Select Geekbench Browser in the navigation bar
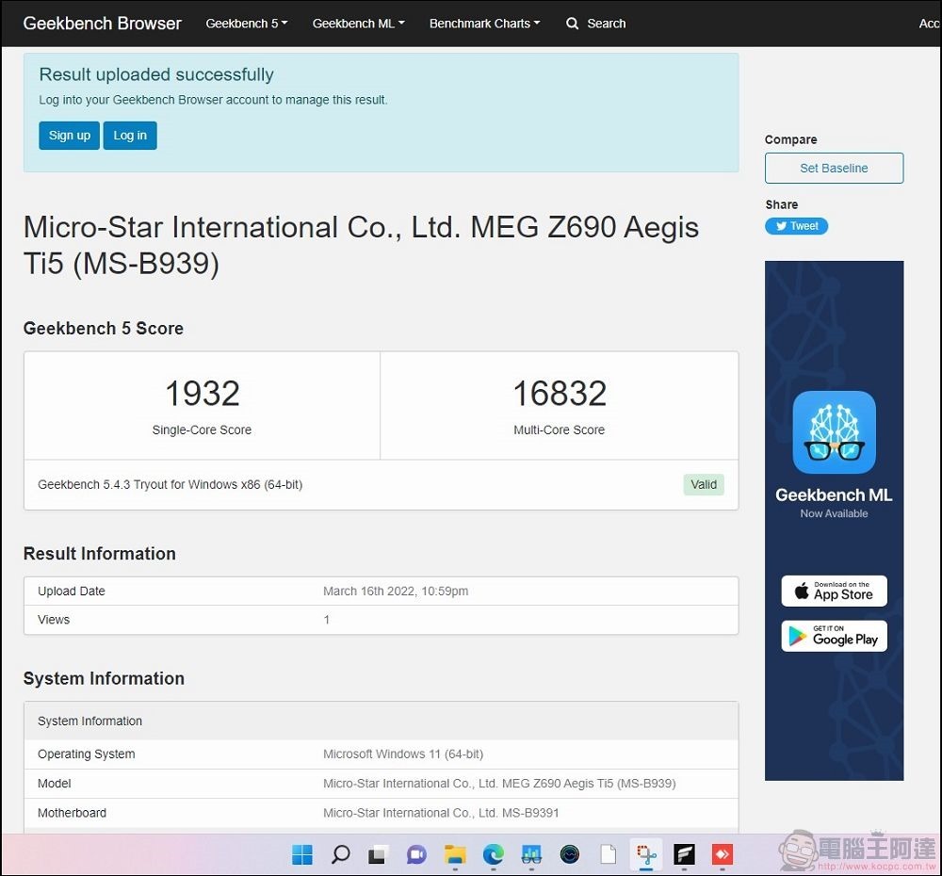The height and width of the screenshot is (876, 942). click(102, 24)
